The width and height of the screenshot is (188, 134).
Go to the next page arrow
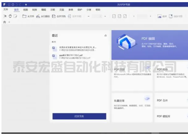(150, 16)
